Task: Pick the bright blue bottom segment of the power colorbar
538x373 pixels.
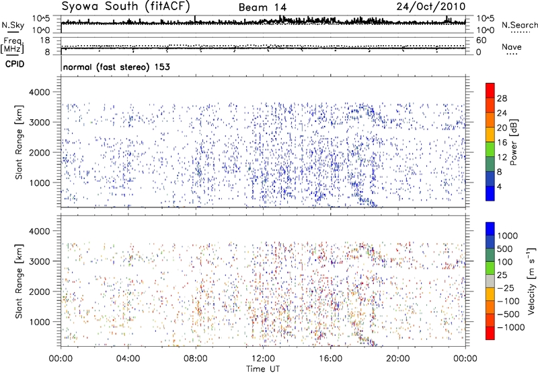Action: (490, 193)
